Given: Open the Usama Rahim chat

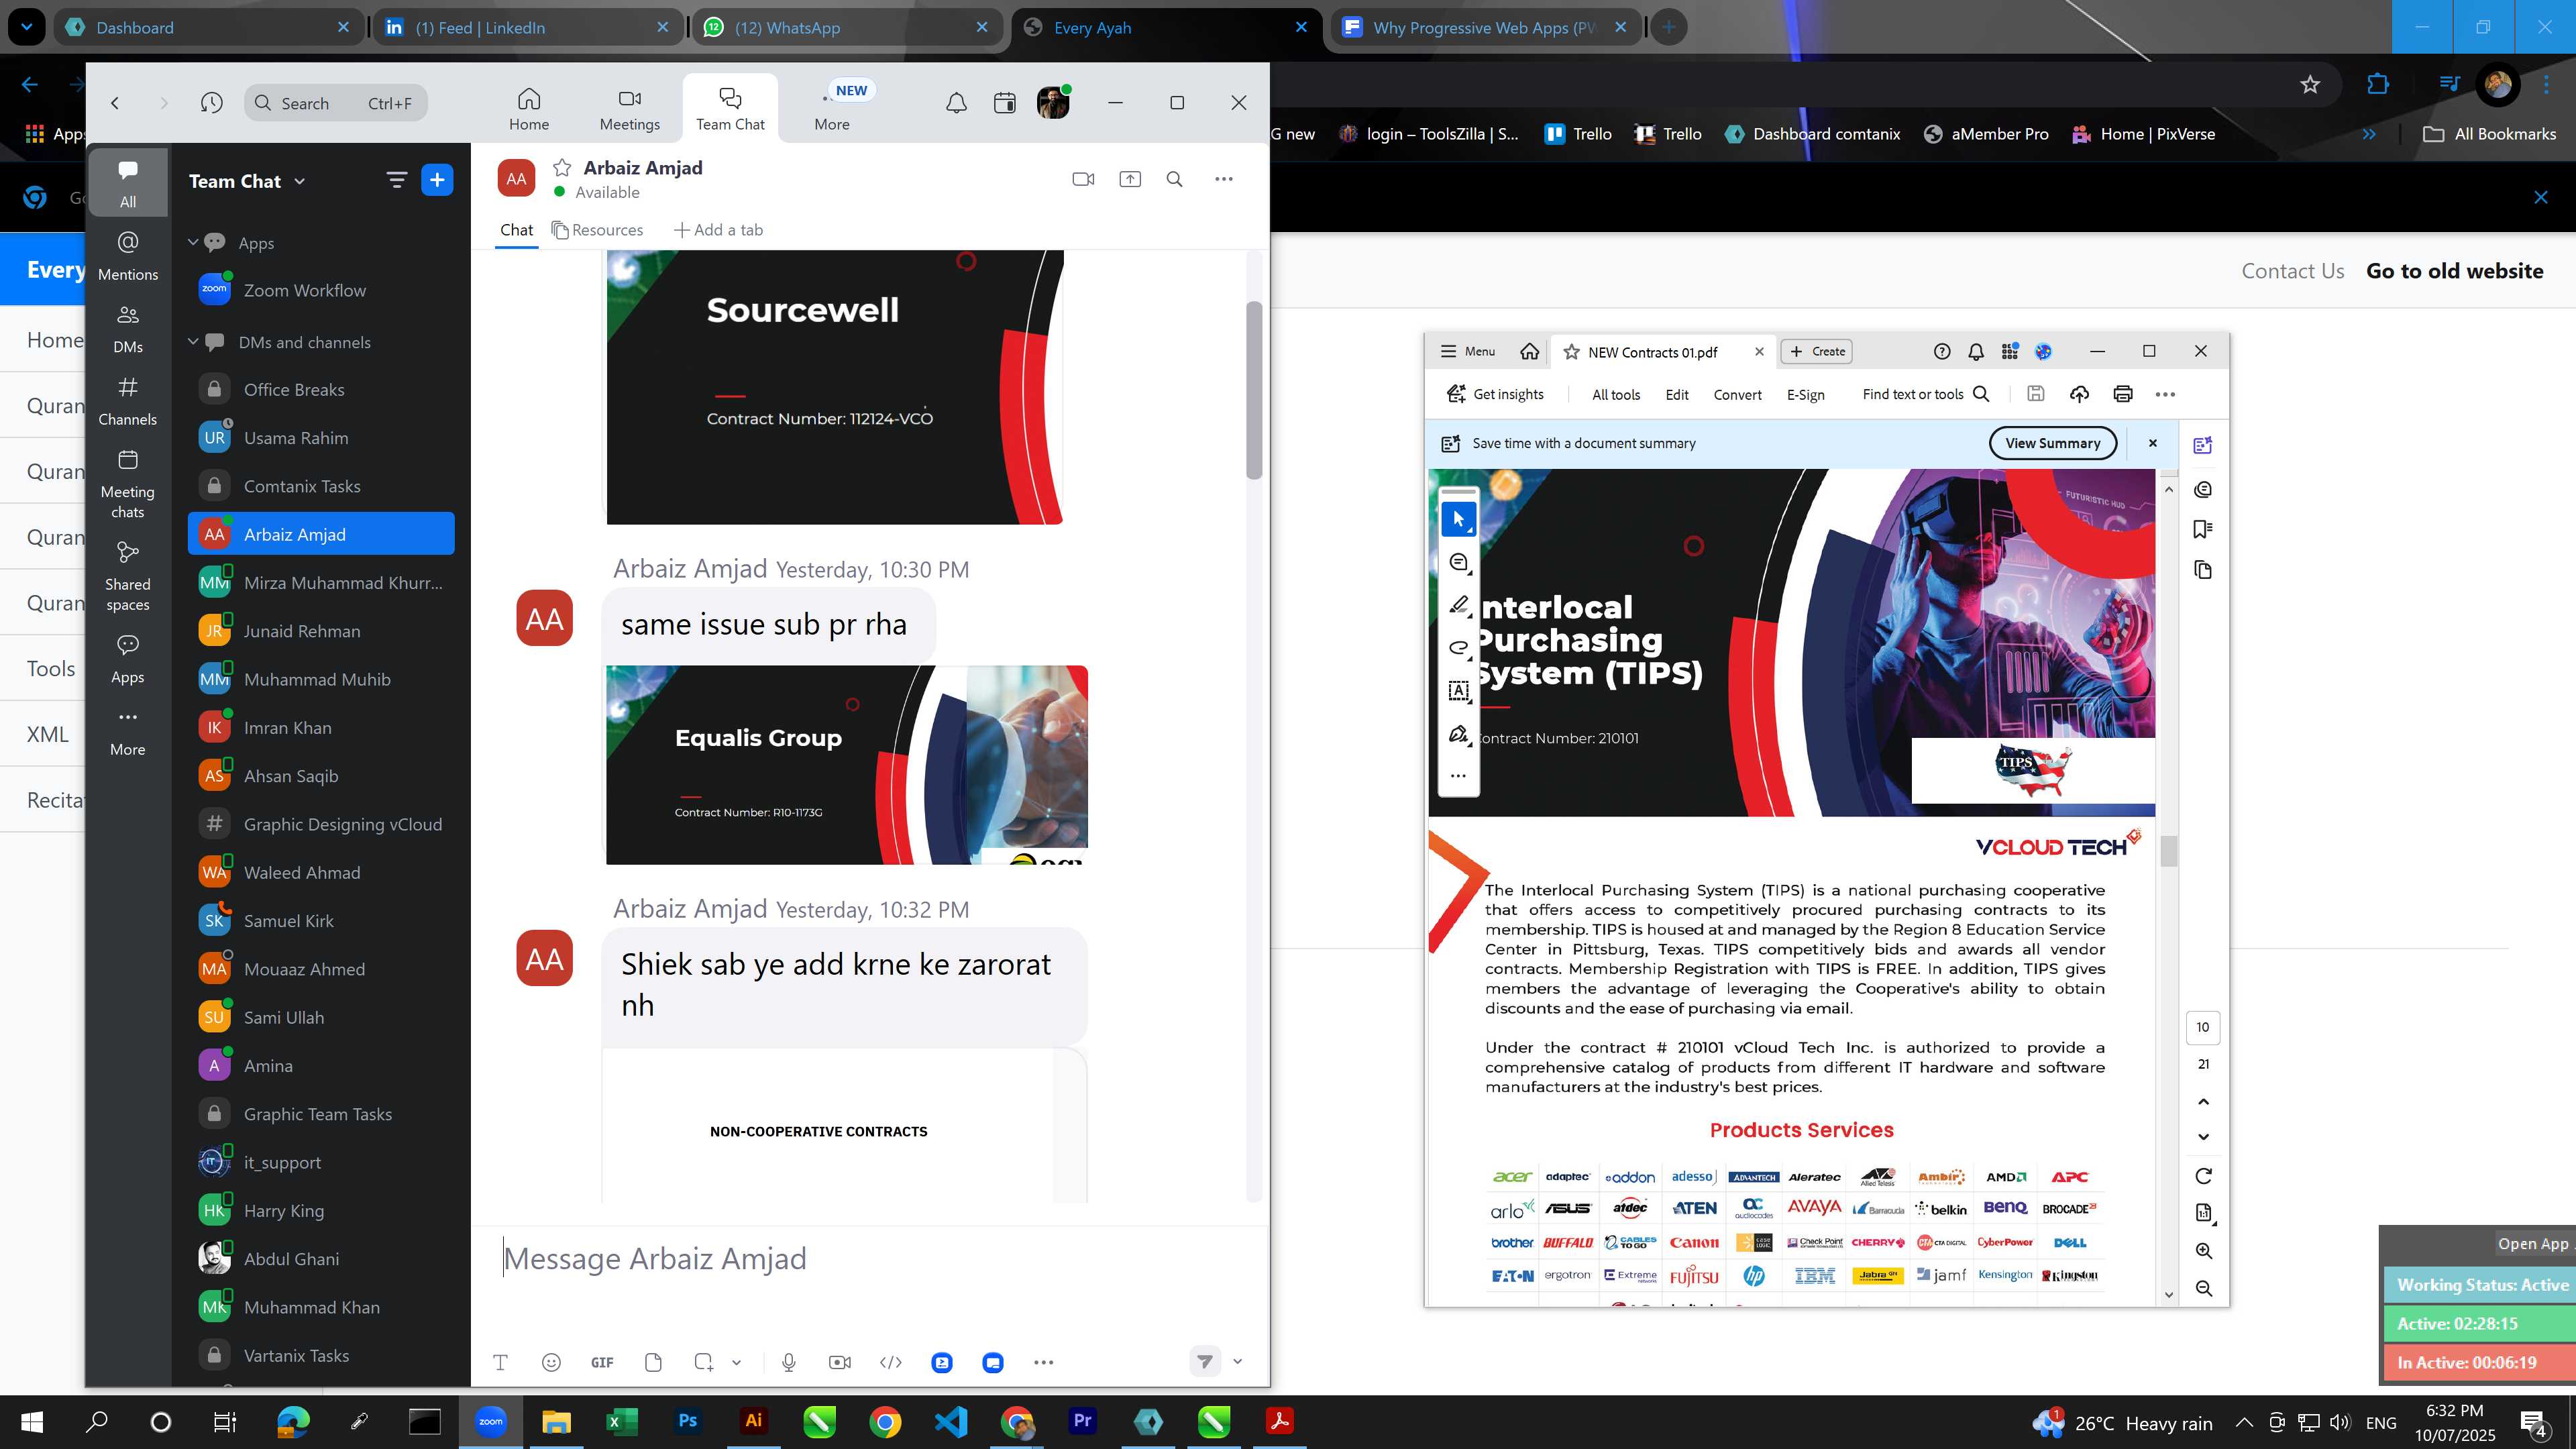Looking at the screenshot, I should tap(321, 438).
